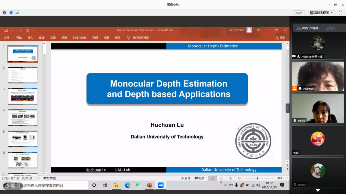Image resolution: width=346 pixels, height=194 pixels.
Task: Click the zoom slider handle
Action: click(257, 178)
